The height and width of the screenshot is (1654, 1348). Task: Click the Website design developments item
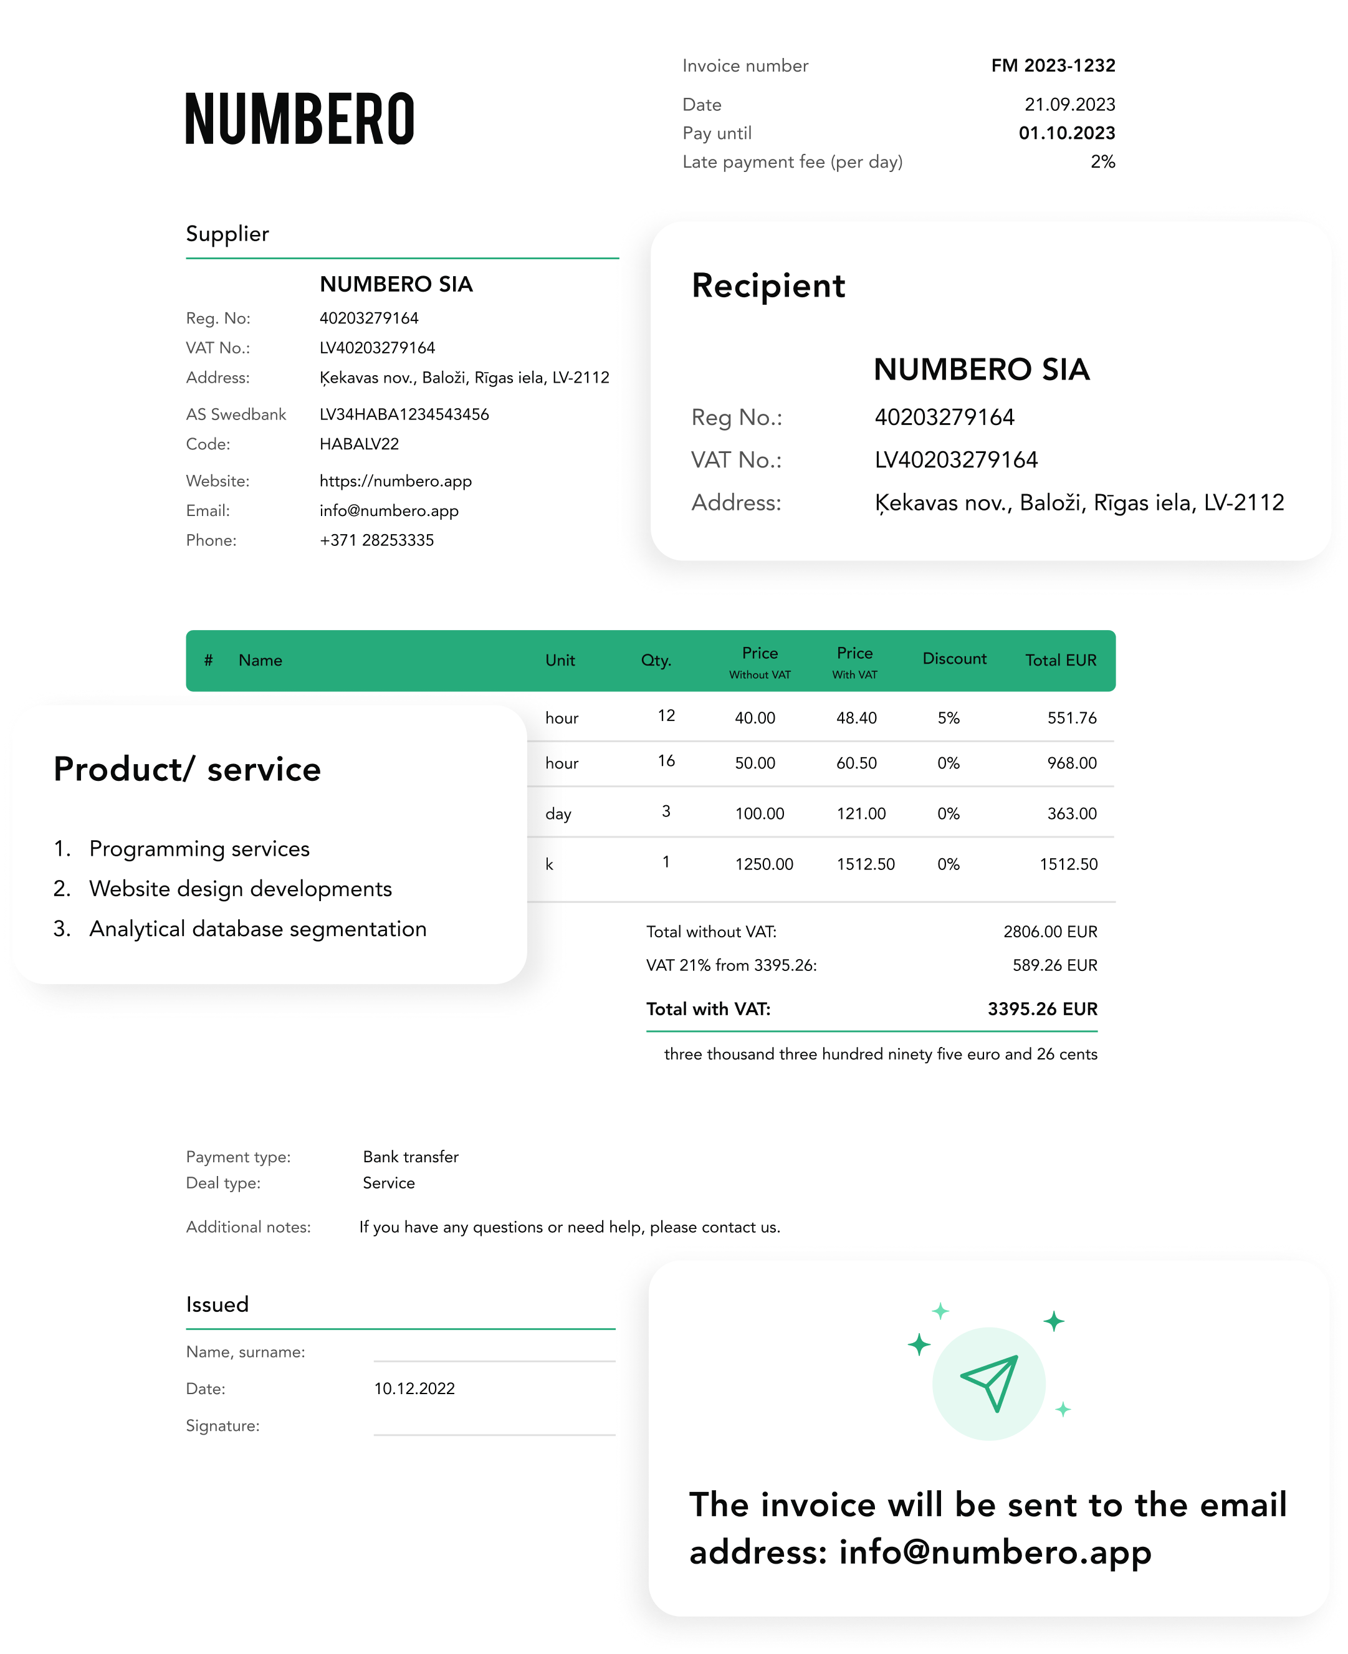[241, 889]
